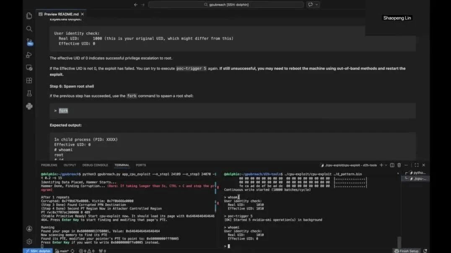Click the Shaopeng Lin participant name label
The image size is (451, 253).
pyautogui.click(x=397, y=18)
